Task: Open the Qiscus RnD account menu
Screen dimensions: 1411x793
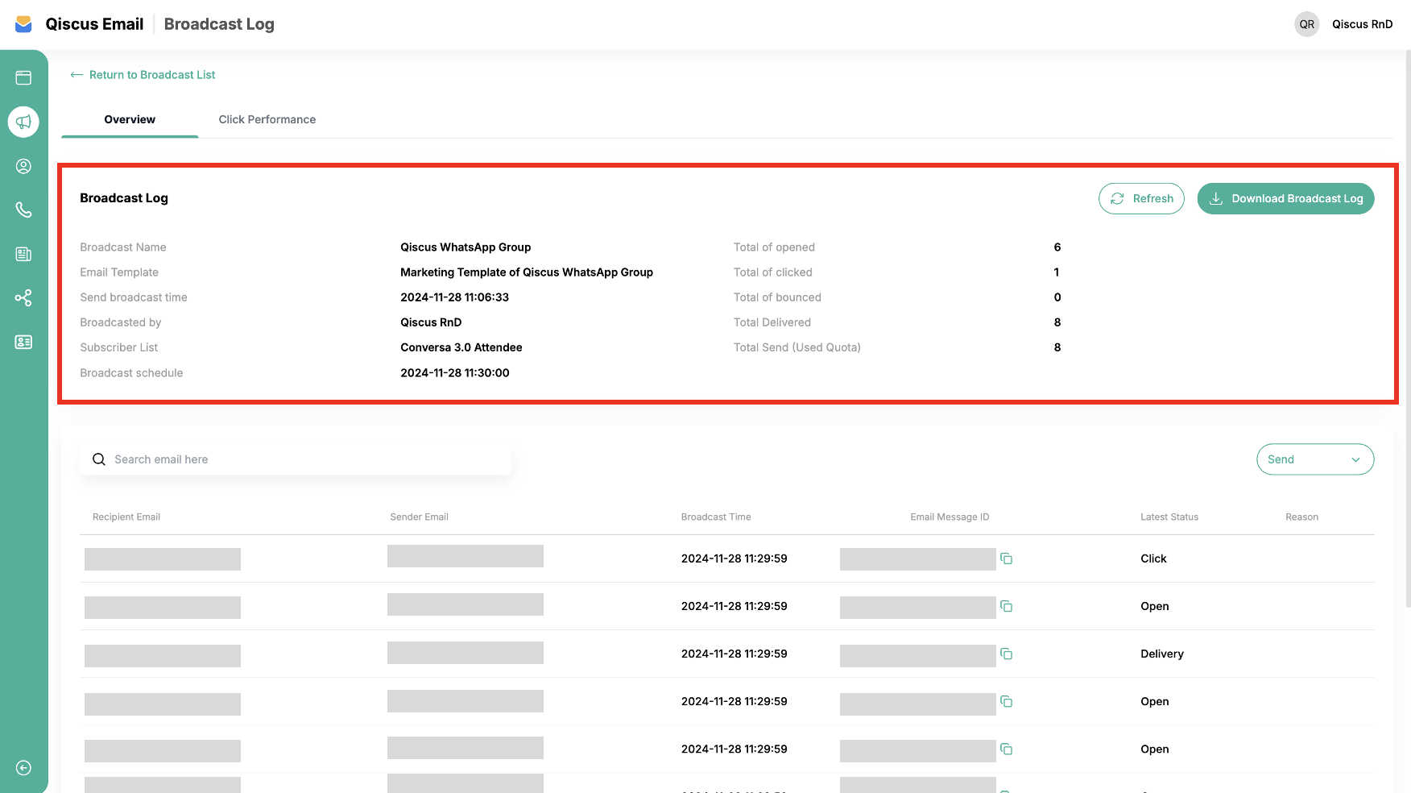Action: click(1362, 24)
